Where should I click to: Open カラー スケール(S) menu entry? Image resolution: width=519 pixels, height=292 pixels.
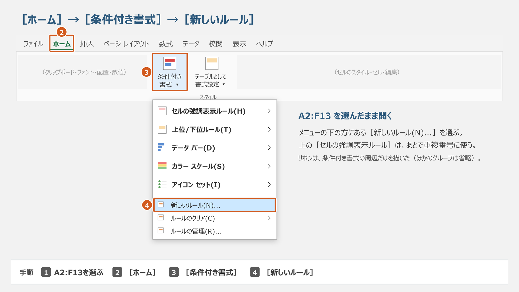click(215, 166)
